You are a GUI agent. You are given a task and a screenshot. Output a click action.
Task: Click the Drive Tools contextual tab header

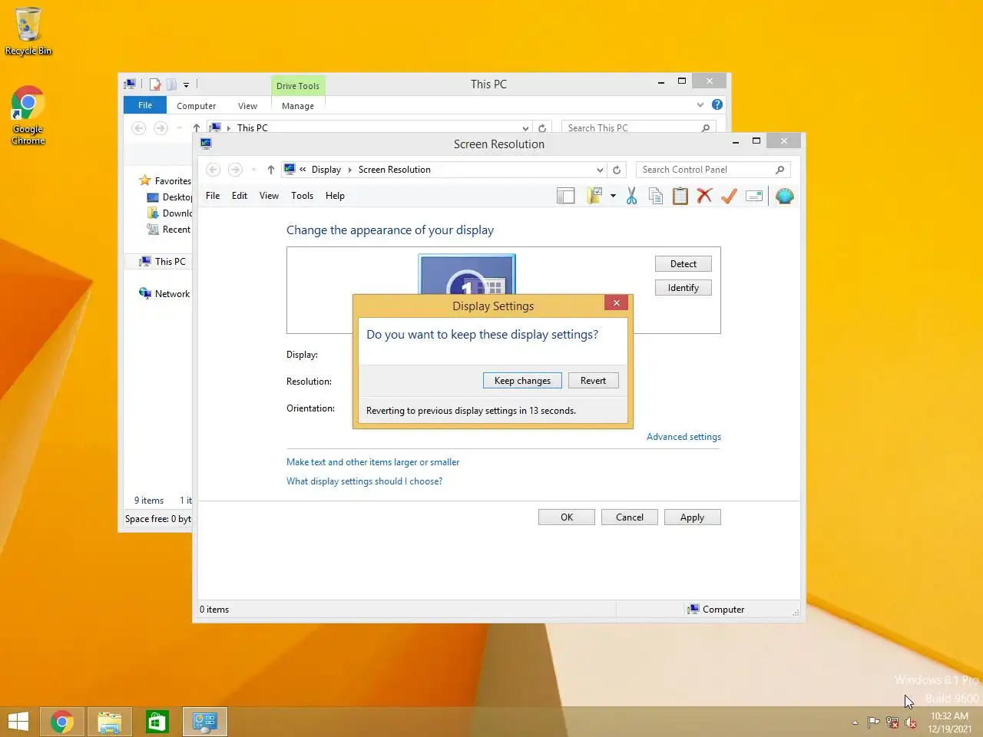pyautogui.click(x=298, y=85)
